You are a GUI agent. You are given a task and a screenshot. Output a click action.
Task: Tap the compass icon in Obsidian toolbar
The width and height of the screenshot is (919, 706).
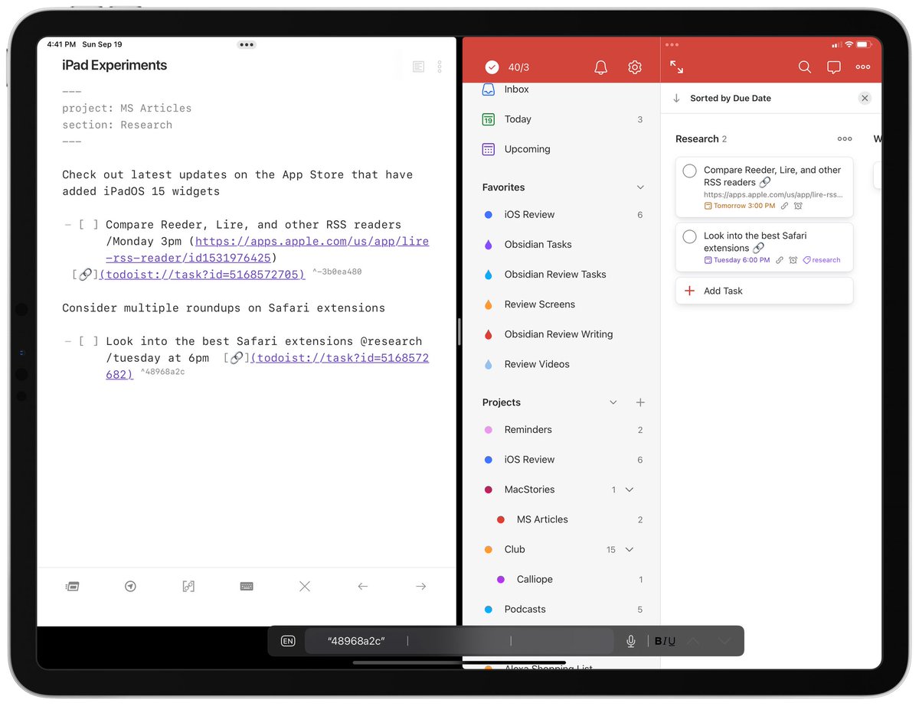click(x=130, y=586)
